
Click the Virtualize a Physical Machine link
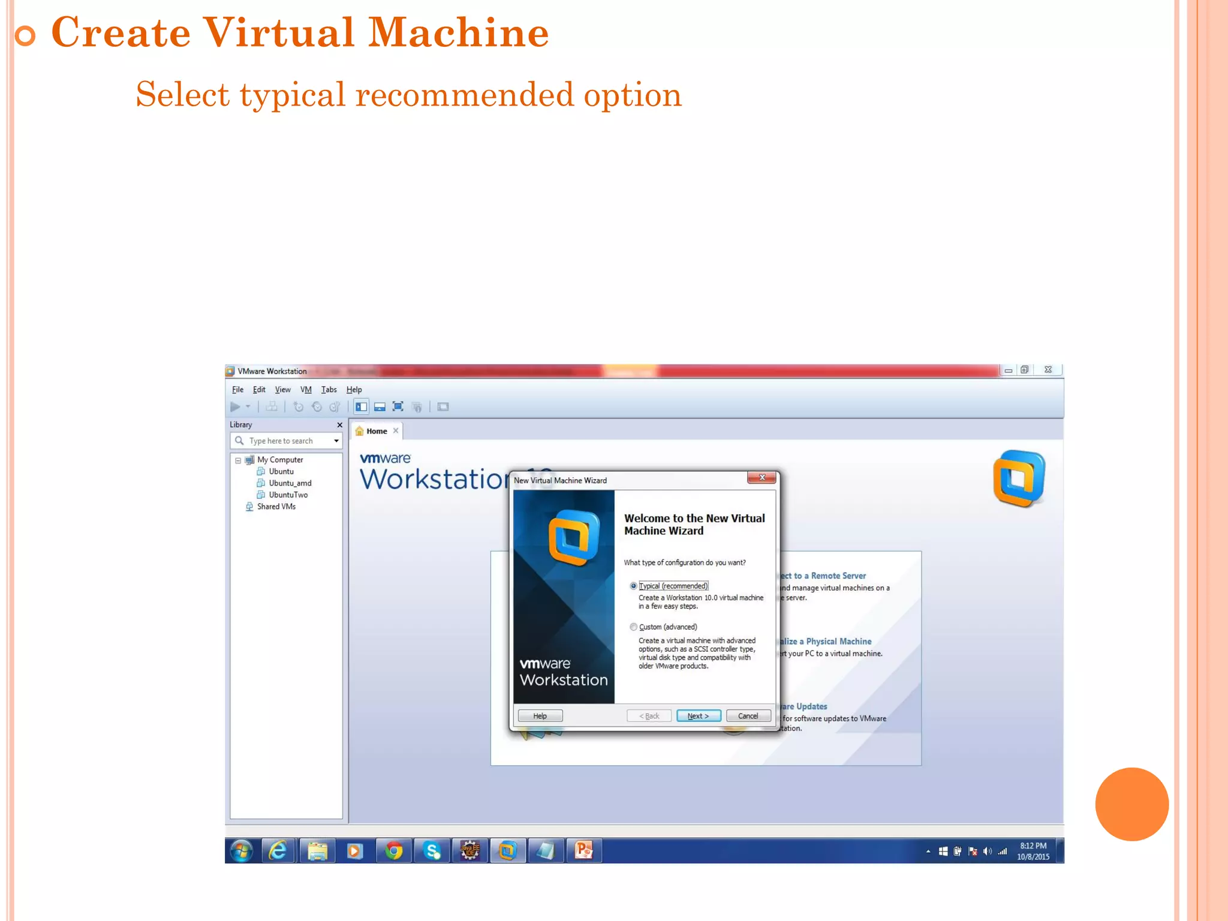pyautogui.click(x=826, y=642)
